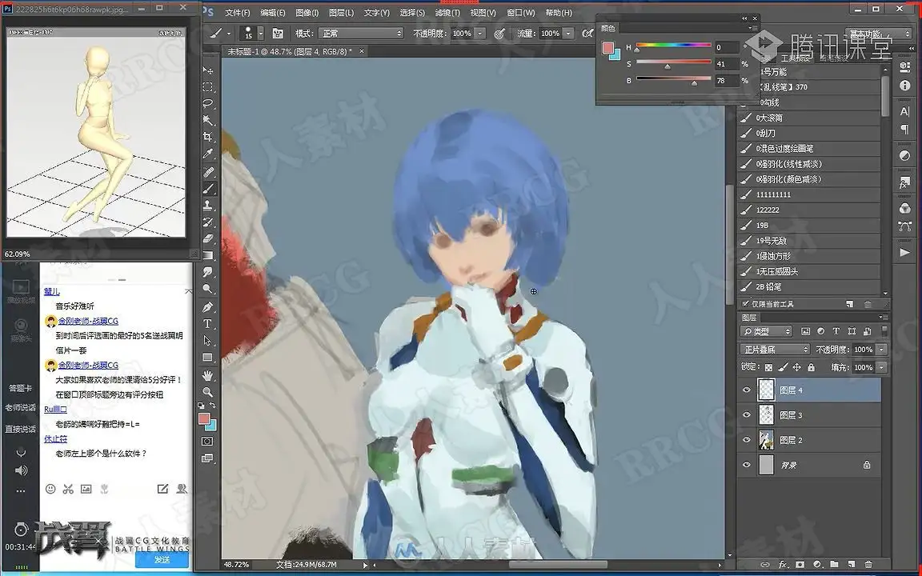The image size is (922, 576).
Task: Toggle lock position
Action: point(797,367)
